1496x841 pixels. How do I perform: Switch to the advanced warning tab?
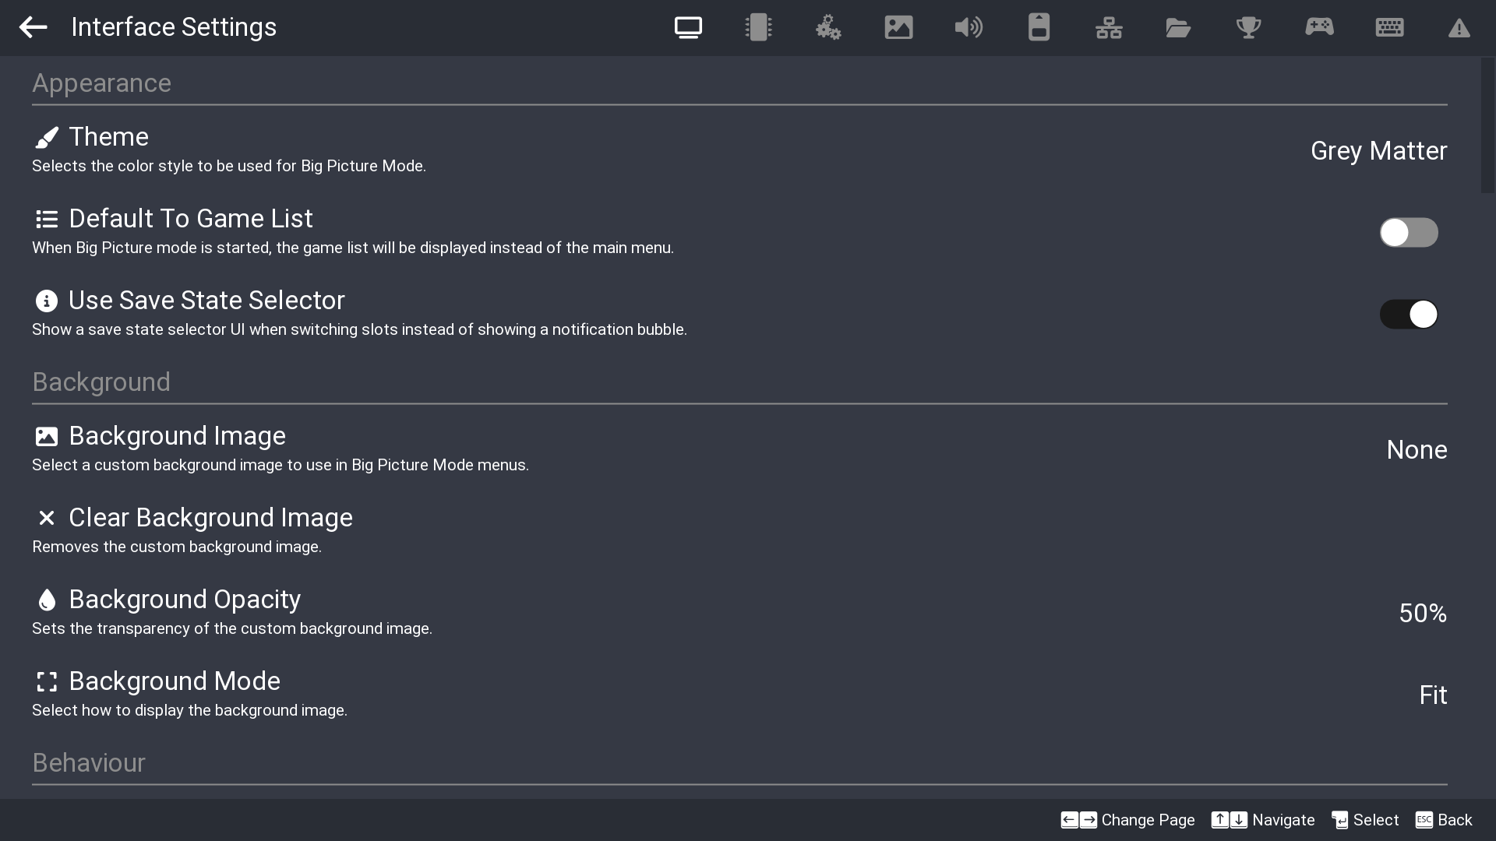1459,29
